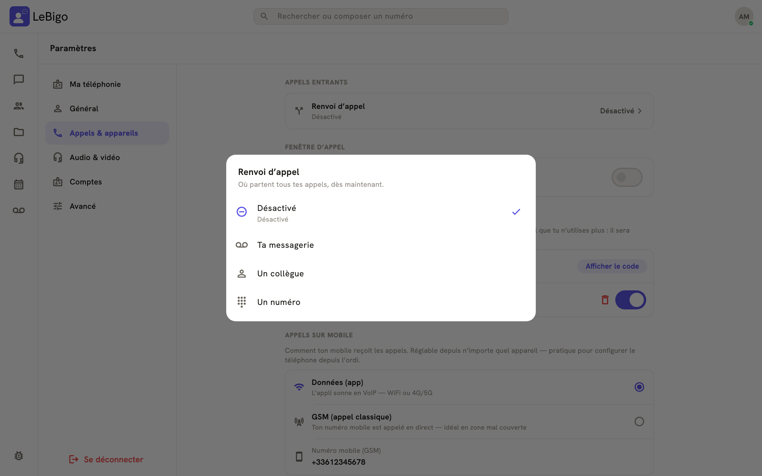
Task: Open the folder icon in left sidebar
Action: click(x=18, y=132)
